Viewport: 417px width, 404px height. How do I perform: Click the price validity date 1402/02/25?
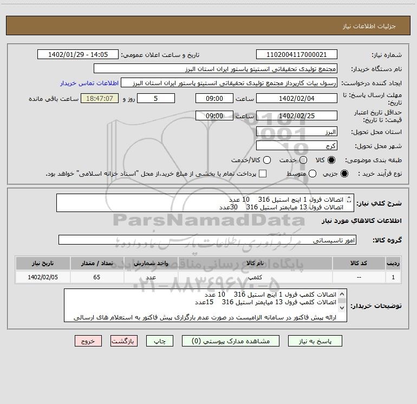[297, 116]
